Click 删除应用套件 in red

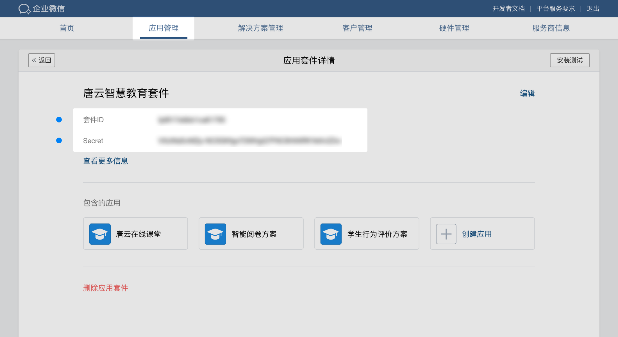(106, 288)
